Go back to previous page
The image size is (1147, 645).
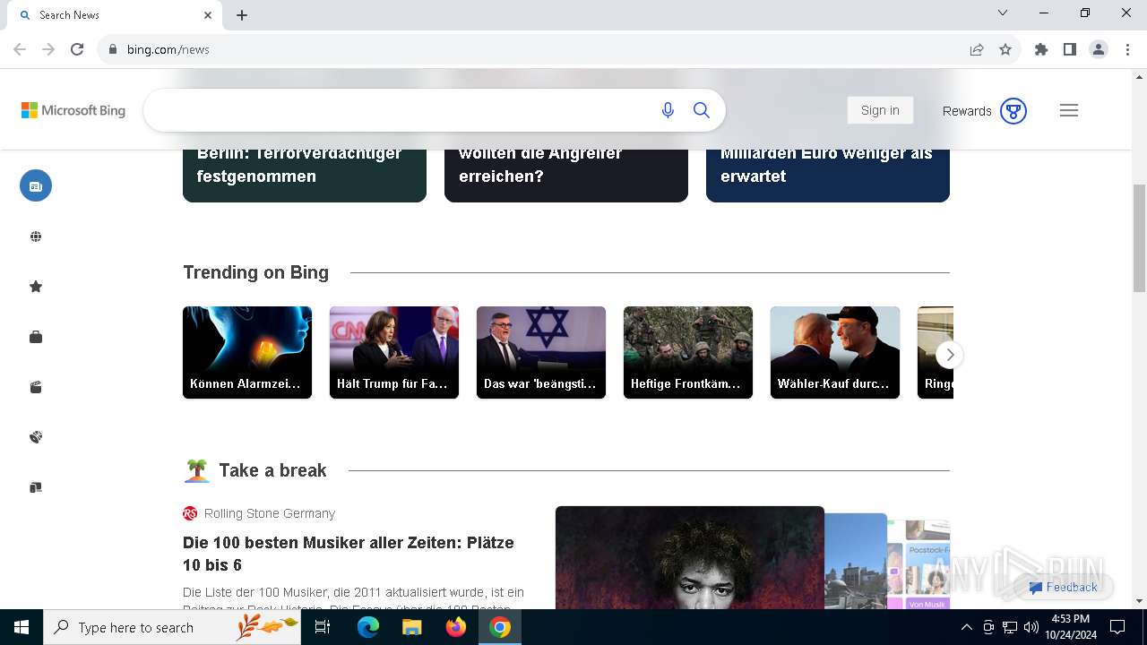tap(20, 49)
